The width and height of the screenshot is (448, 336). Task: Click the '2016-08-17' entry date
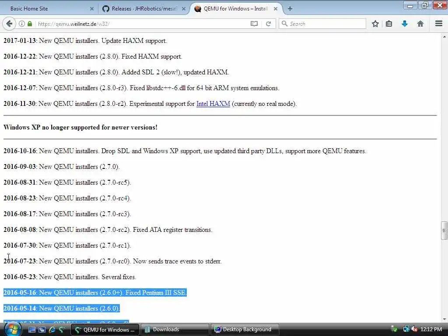20,213
